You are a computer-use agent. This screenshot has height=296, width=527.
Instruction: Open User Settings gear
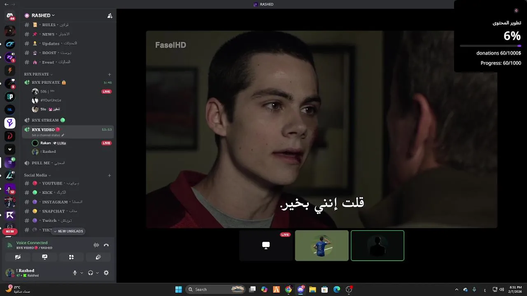106,273
